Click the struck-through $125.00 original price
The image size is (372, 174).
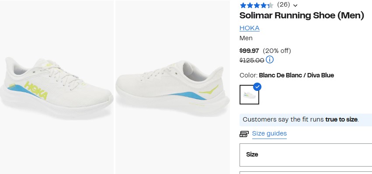point(252,60)
